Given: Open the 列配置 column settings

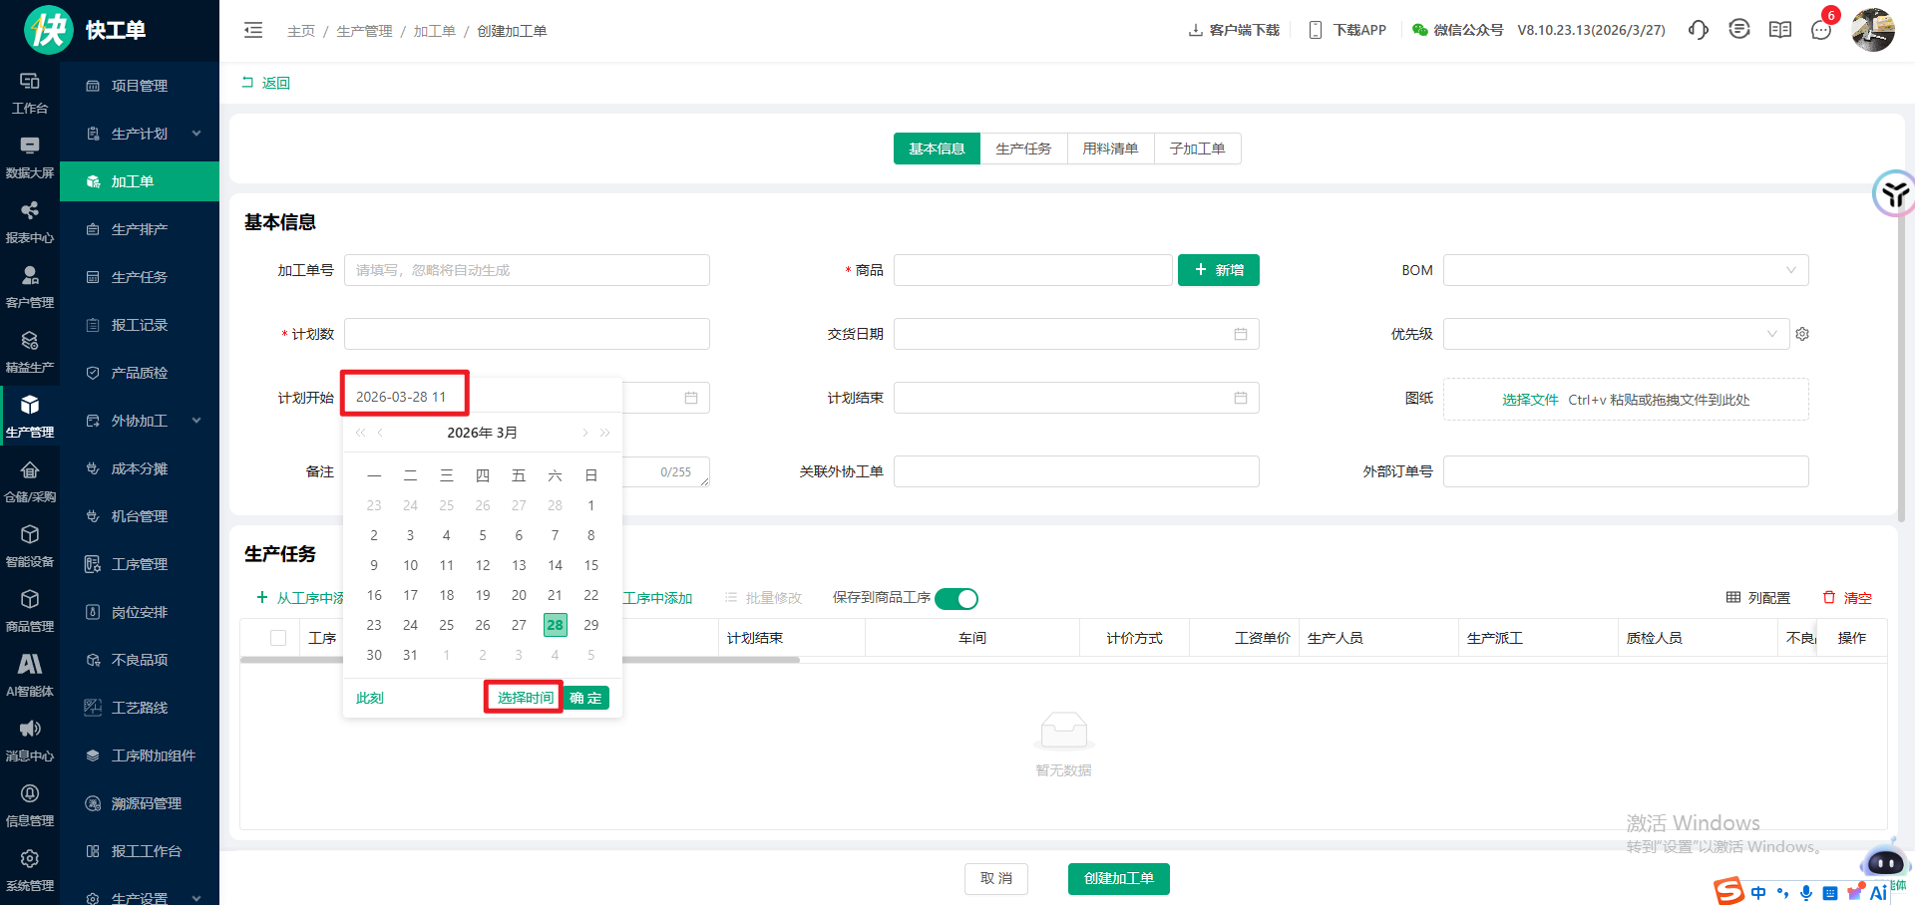Looking at the screenshot, I should click(x=1758, y=598).
